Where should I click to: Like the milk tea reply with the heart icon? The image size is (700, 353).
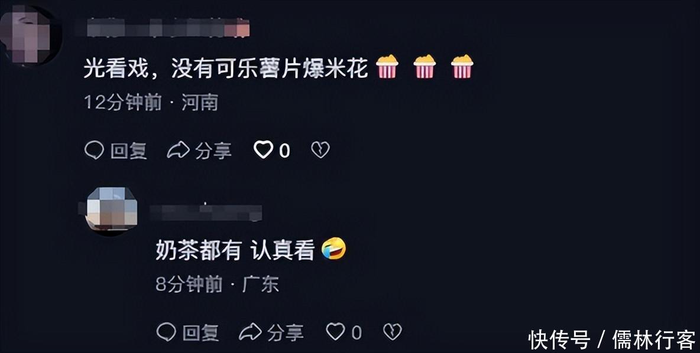[335, 332]
